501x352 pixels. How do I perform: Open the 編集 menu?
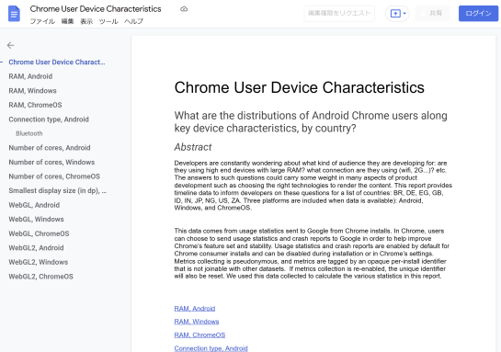[67, 21]
